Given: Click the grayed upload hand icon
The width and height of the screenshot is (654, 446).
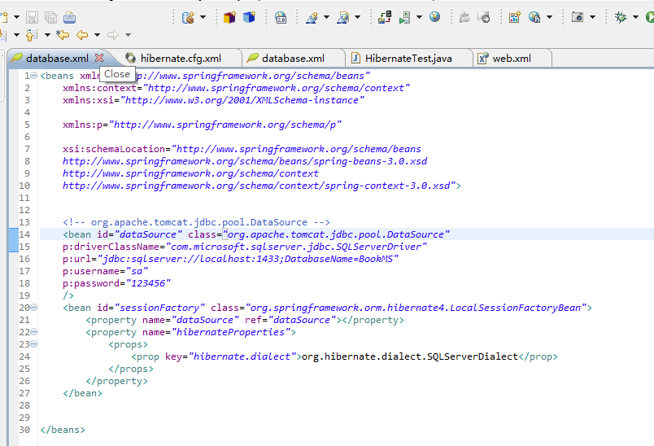Looking at the screenshot, I should (464, 18).
